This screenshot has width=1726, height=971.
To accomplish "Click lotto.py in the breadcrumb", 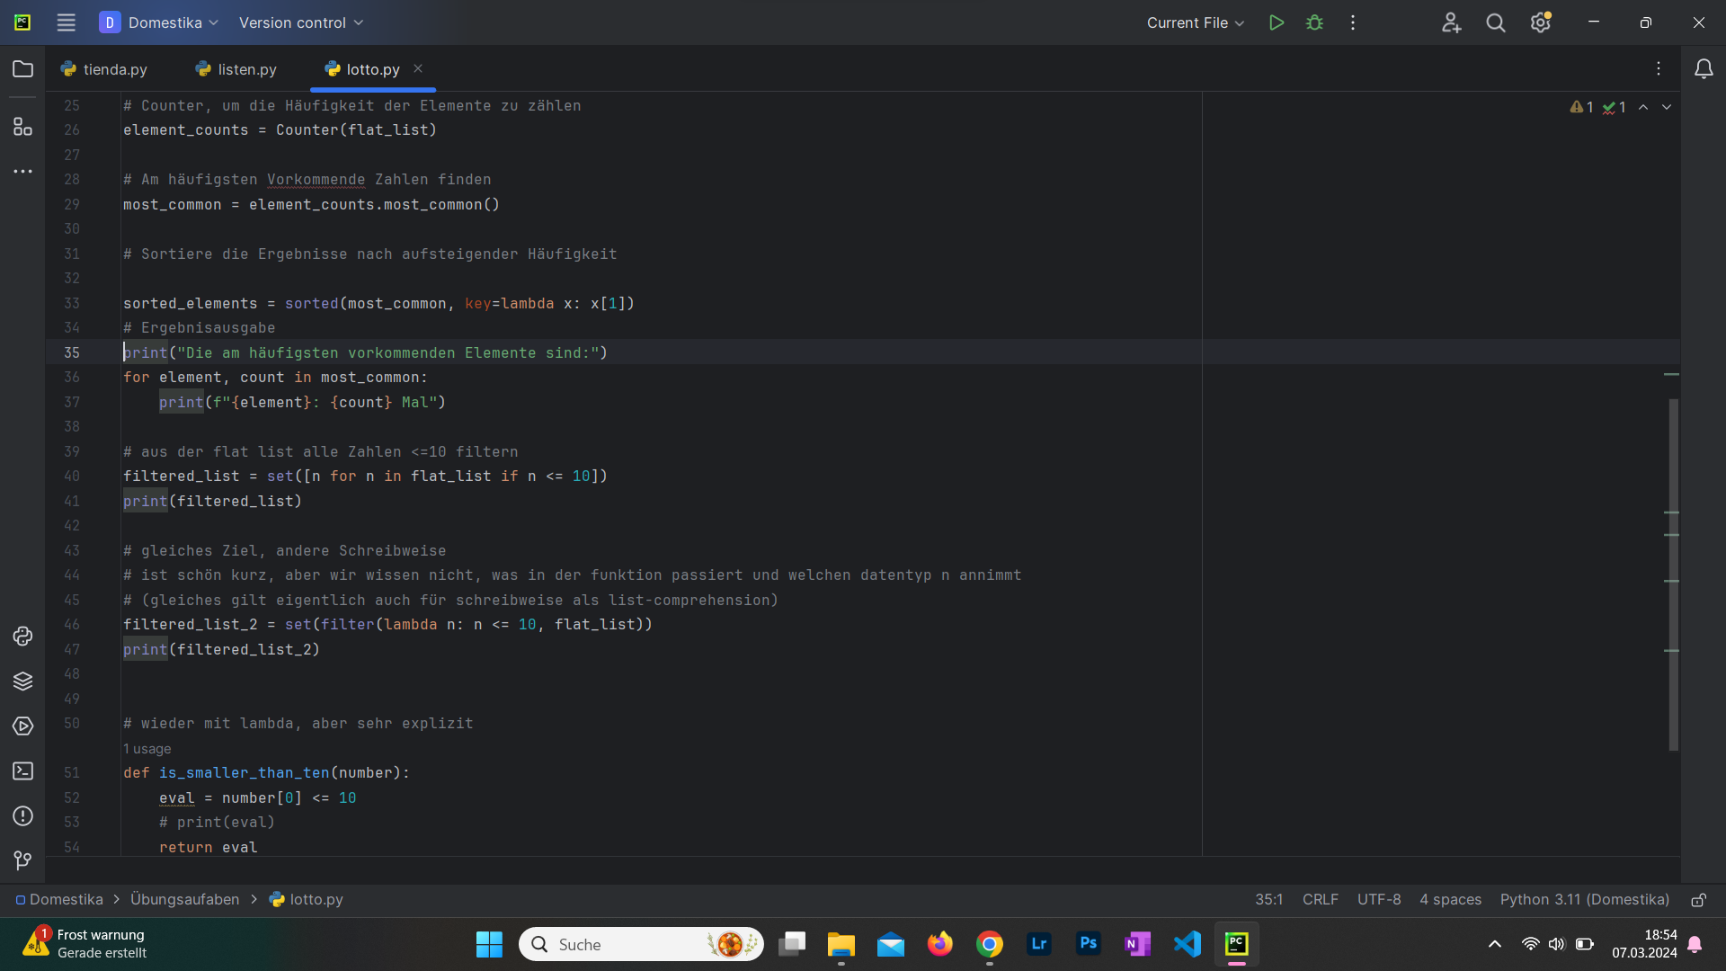I will [x=307, y=900].
